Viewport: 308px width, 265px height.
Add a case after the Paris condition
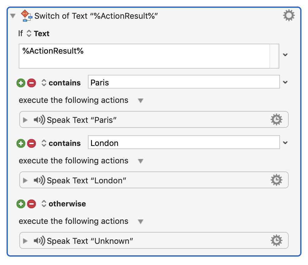[x=21, y=83]
